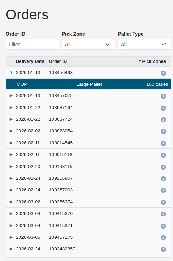This screenshot has height=261, width=173.
Task: Click the # Pick Zones column header
Action: [152, 61]
